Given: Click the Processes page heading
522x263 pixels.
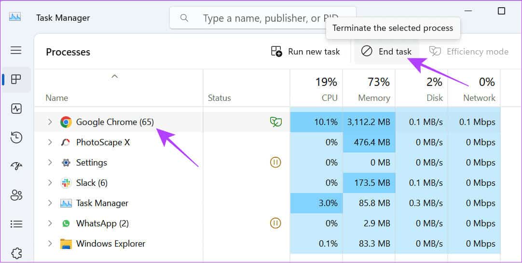Looking at the screenshot, I should click(68, 52).
